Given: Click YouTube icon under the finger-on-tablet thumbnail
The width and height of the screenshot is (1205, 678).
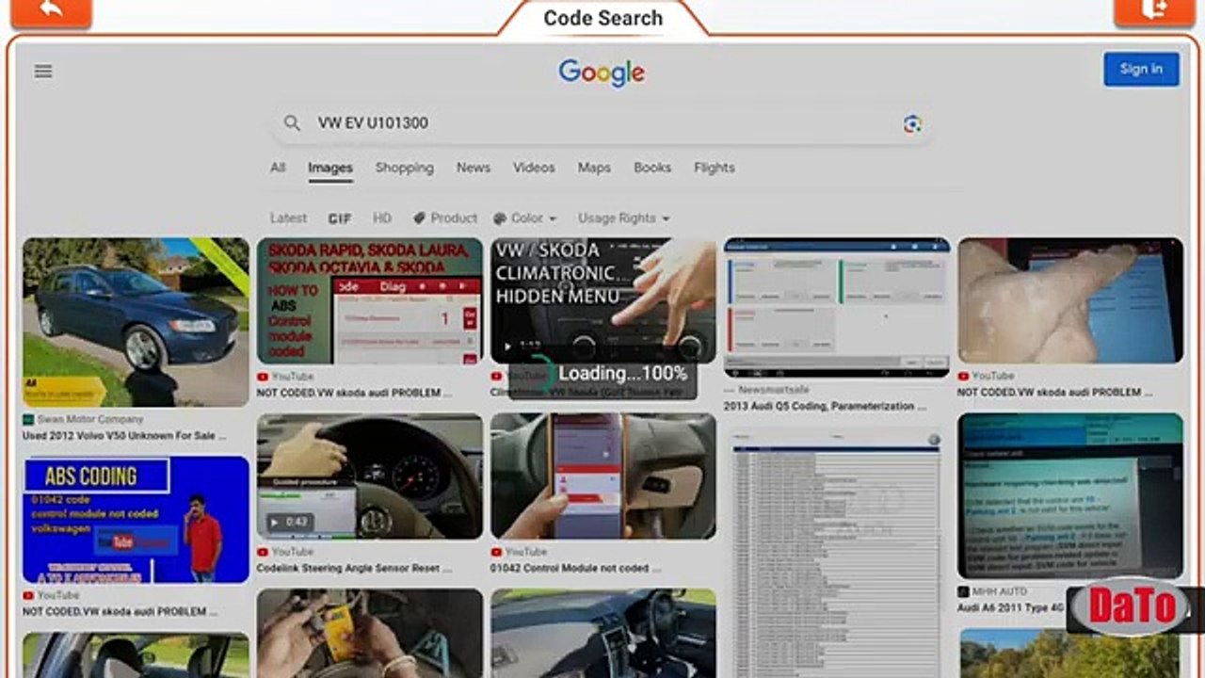Looking at the screenshot, I should 963,377.
